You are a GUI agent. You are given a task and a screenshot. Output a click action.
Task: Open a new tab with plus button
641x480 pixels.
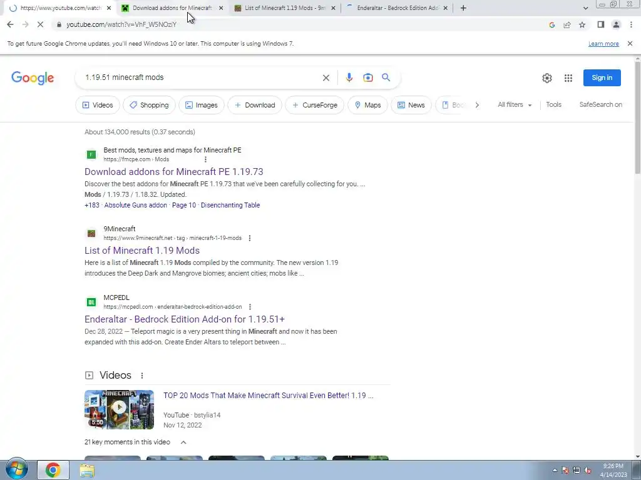click(463, 8)
